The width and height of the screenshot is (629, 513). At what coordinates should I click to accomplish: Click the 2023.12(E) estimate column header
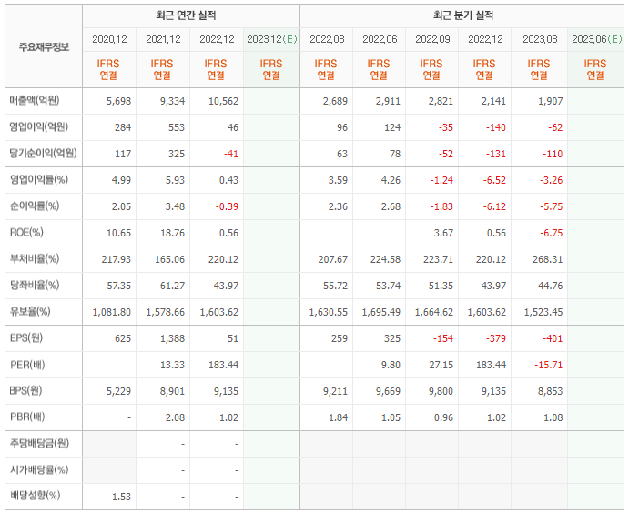[271, 39]
